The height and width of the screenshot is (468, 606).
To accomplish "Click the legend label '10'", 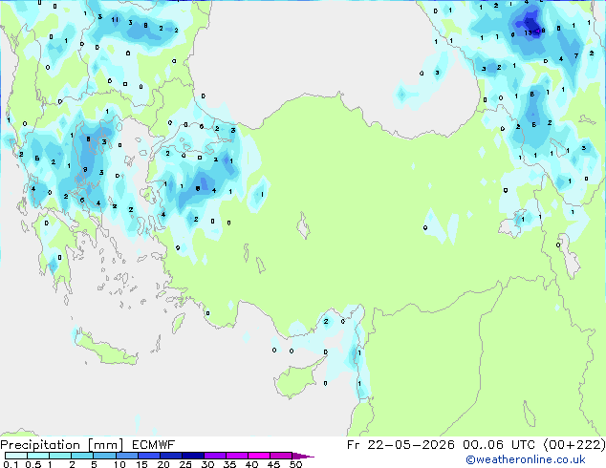I will point(119,464).
